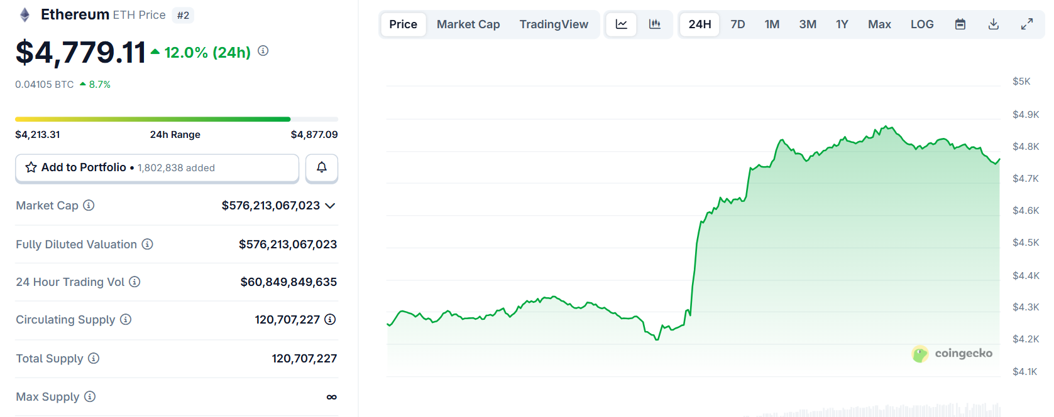This screenshot has width=1054, height=417.
Task: Click the $4,213.31 range low value
Action: (x=38, y=134)
